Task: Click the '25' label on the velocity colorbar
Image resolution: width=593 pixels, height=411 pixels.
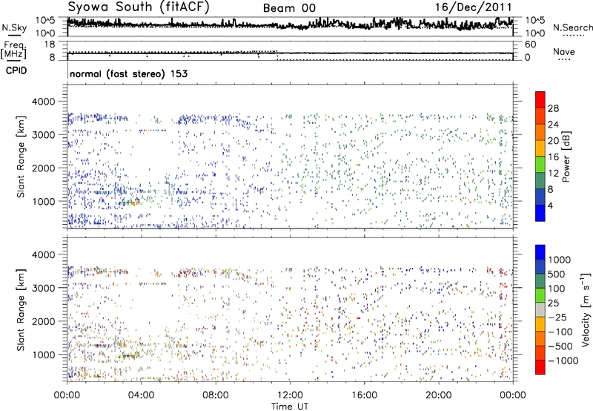Action: [554, 303]
